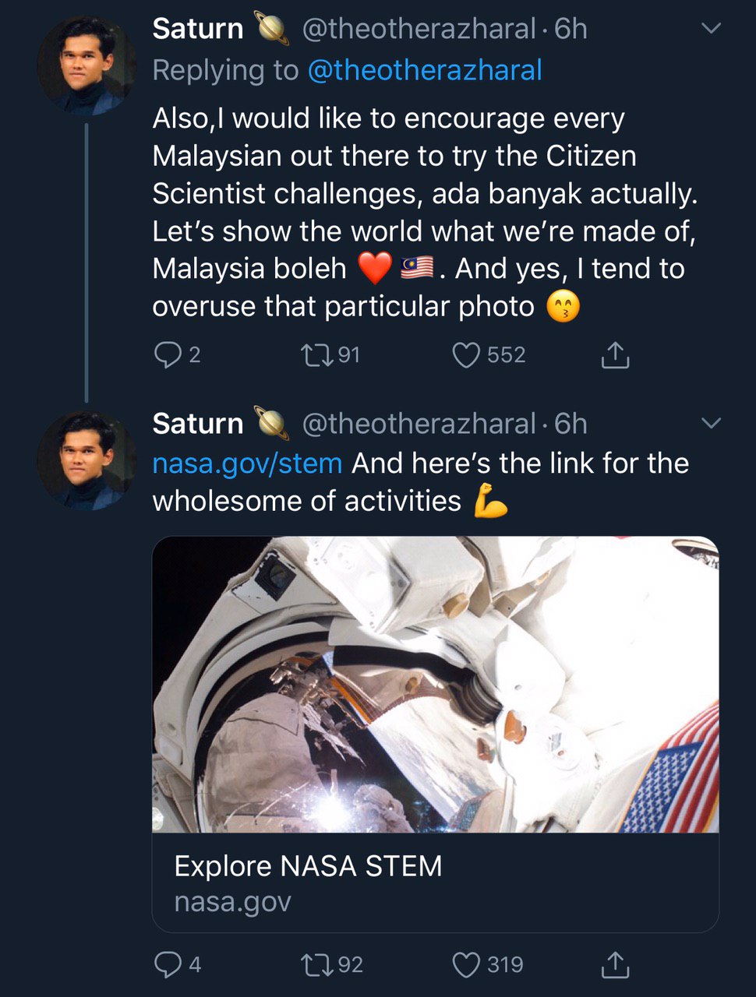Share the first tweet via share icon
This screenshot has height=997, width=756.
click(615, 355)
